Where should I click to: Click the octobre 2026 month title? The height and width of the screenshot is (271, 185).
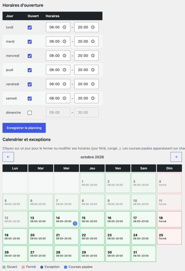click(92, 157)
